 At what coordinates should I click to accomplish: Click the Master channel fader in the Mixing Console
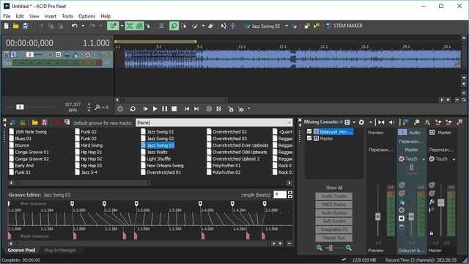tap(441, 202)
